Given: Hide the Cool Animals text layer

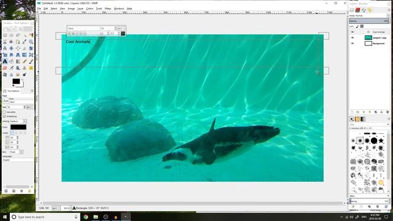Looking at the screenshot, I should 352,32.
